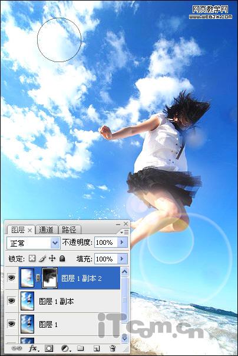Close the layers panel with X
238x356 pixels.
126,224
